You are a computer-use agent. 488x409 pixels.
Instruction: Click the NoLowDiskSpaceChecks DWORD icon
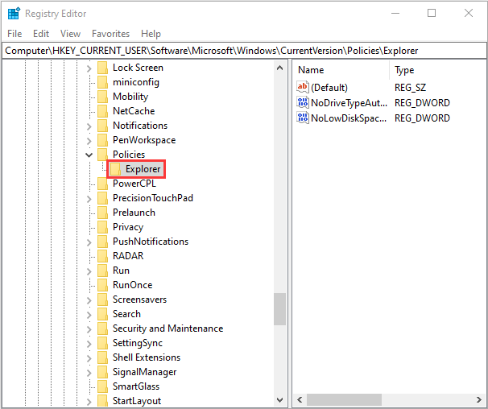tap(303, 118)
